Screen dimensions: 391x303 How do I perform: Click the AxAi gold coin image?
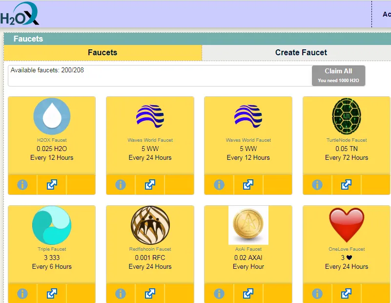click(248, 225)
